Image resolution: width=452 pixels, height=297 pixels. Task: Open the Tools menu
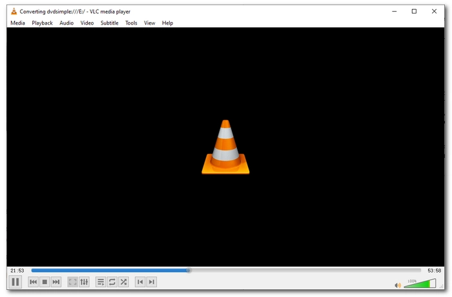point(131,23)
